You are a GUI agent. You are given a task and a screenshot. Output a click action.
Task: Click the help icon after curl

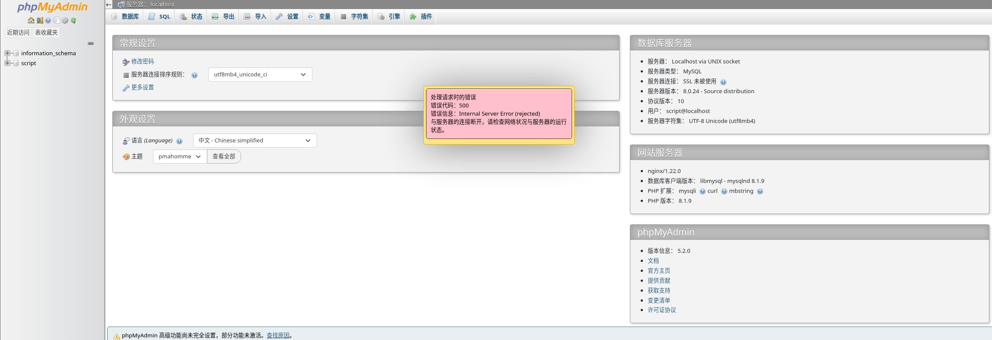[x=724, y=192]
